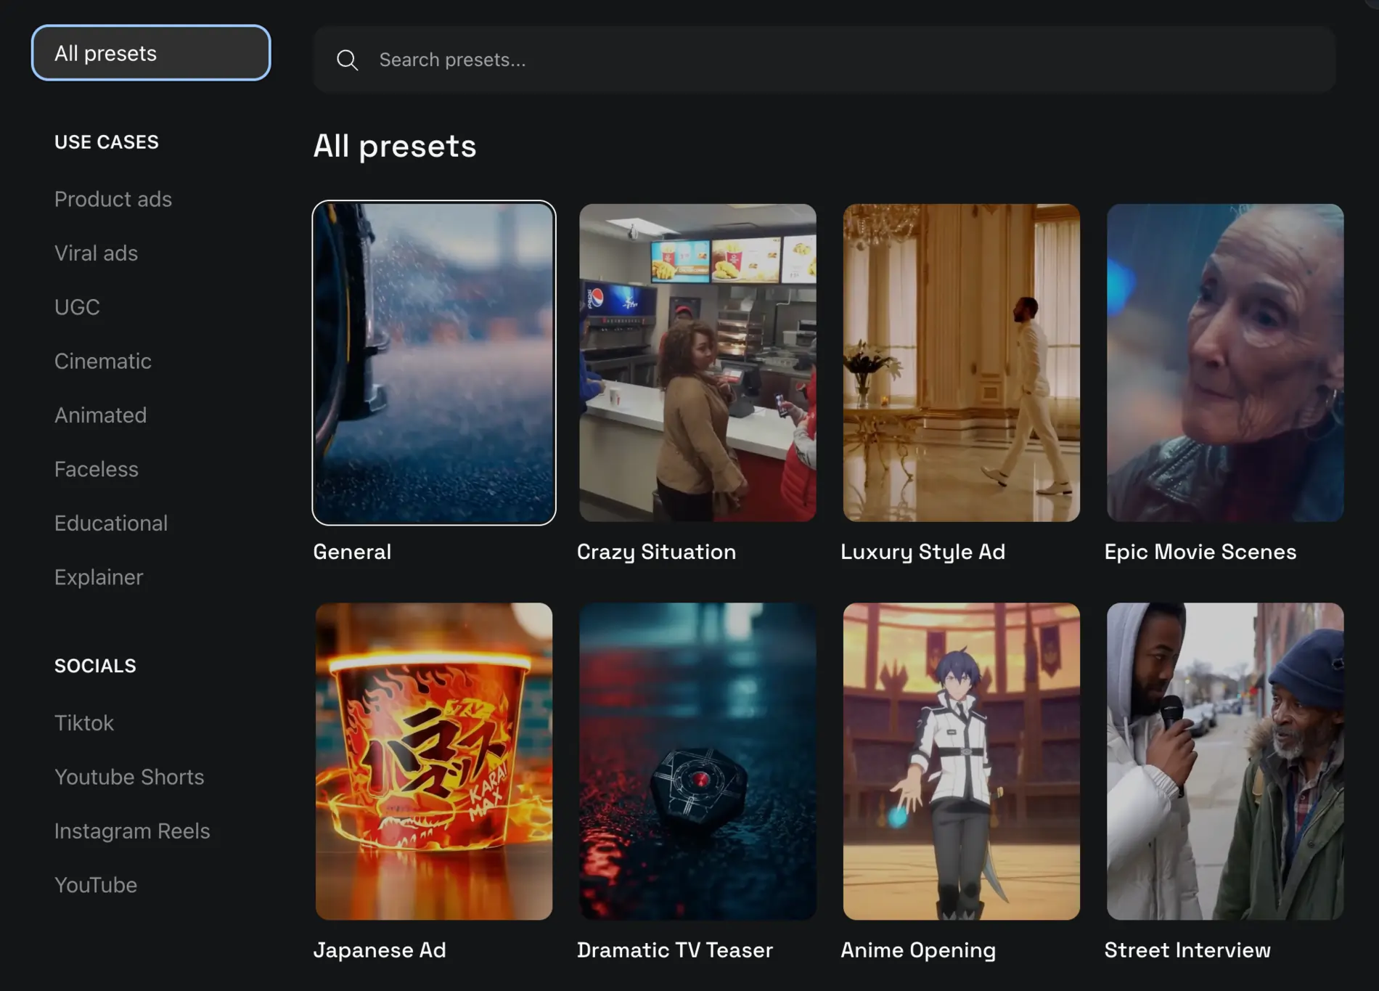Select the All presets button
1379x991 pixels.
click(151, 53)
